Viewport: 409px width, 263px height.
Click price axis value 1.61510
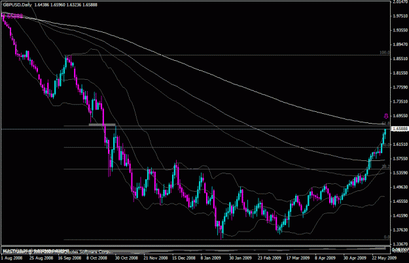(x=400, y=145)
